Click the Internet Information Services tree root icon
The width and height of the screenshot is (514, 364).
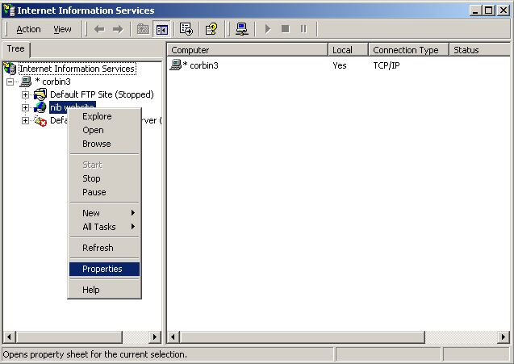10,69
